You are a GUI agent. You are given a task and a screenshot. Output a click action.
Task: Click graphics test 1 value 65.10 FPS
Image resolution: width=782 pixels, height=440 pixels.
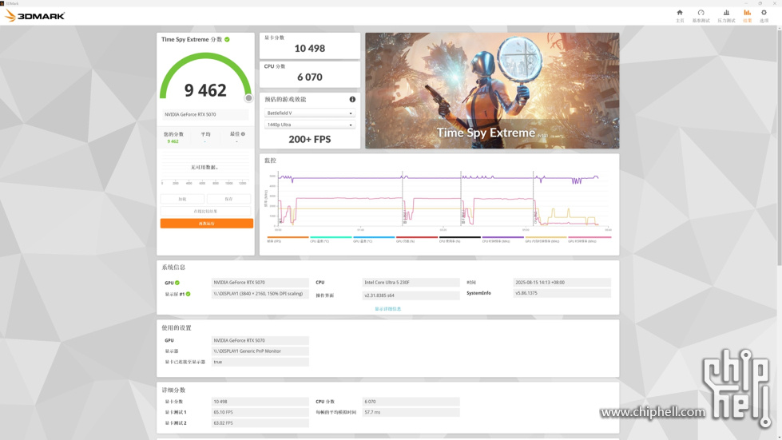point(260,413)
